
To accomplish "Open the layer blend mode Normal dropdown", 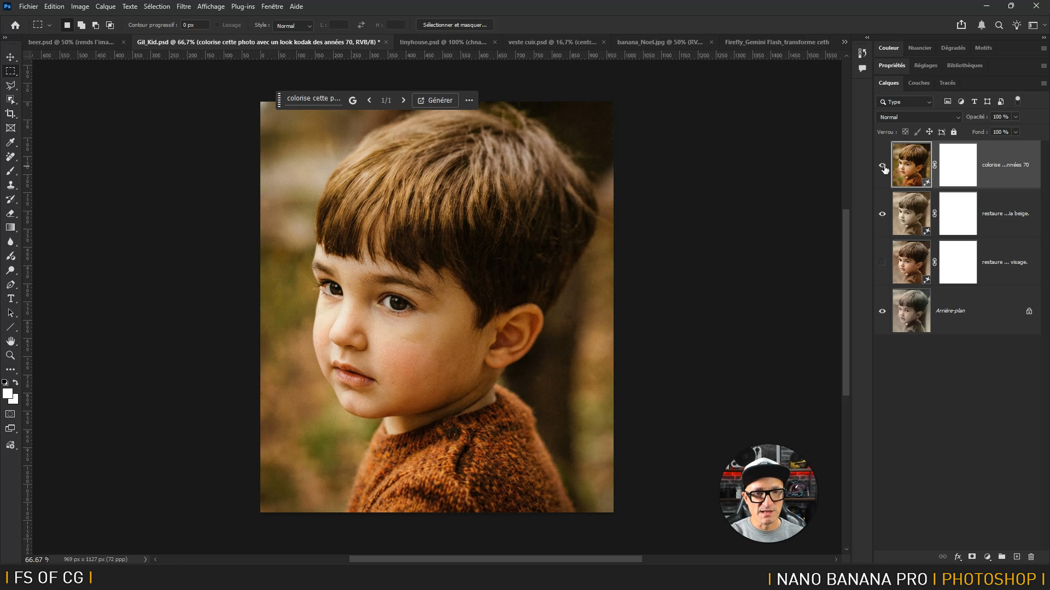I will coord(919,117).
